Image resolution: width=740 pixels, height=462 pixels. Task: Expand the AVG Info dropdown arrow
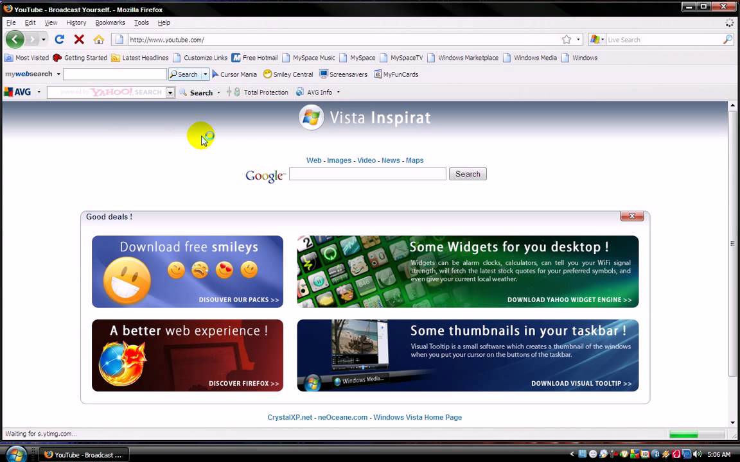click(x=339, y=92)
